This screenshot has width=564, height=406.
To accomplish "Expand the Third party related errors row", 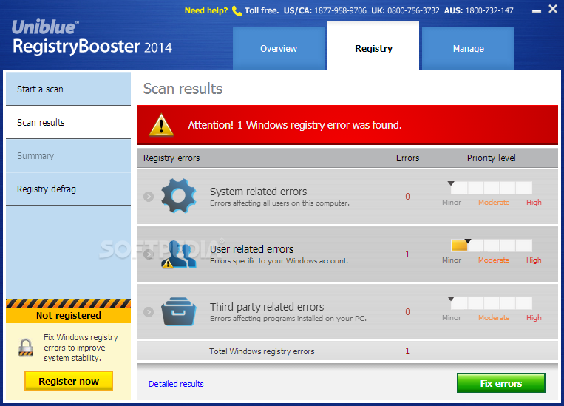I will coord(149,311).
